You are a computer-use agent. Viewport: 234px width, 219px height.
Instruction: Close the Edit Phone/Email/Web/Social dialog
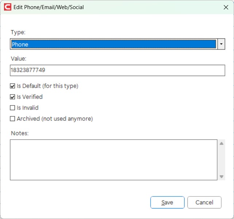226,7
